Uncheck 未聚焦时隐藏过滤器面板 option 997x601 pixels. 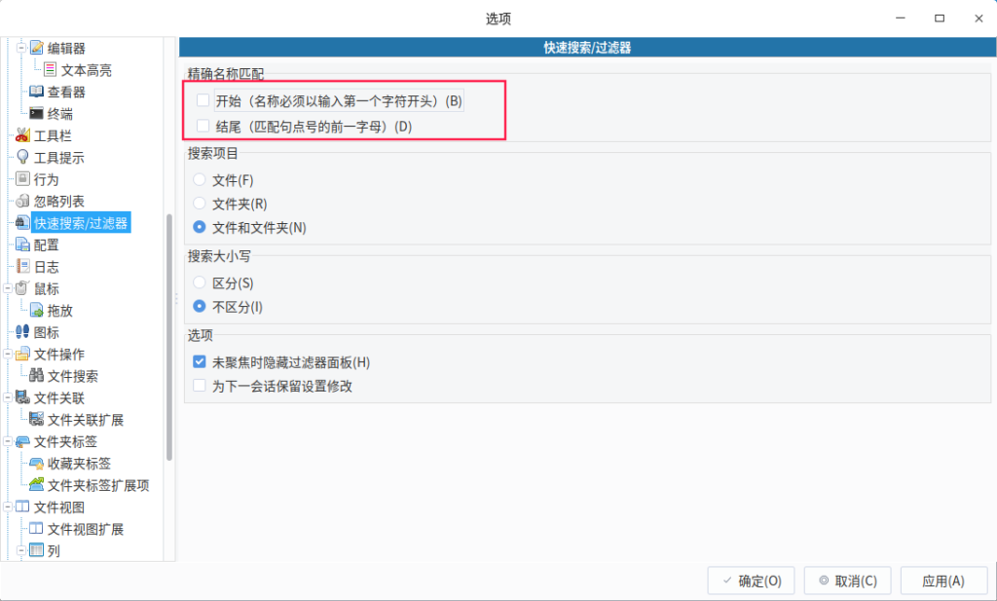(200, 362)
